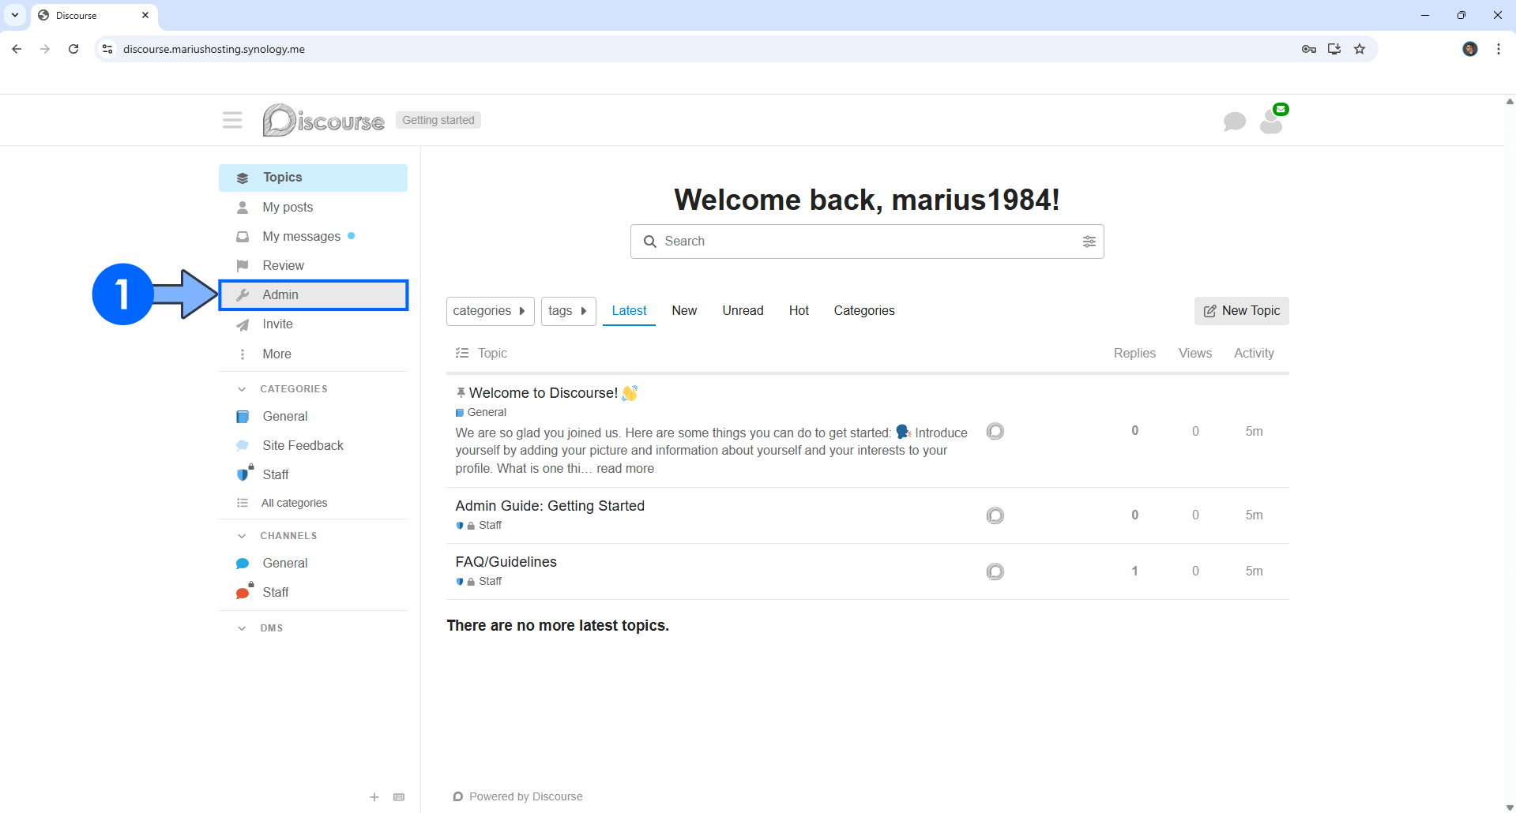Open the tags filter dropdown
1516x813 pixels.
point(568,311)
